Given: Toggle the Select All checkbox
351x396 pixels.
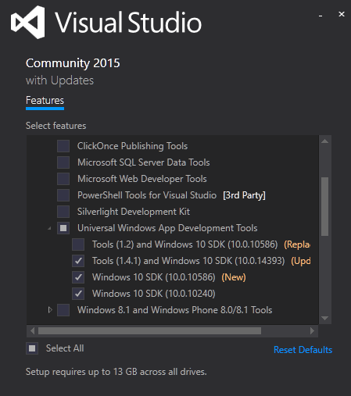Looking at the screenshot, I should pyautogui.click(x=32, y=348).
